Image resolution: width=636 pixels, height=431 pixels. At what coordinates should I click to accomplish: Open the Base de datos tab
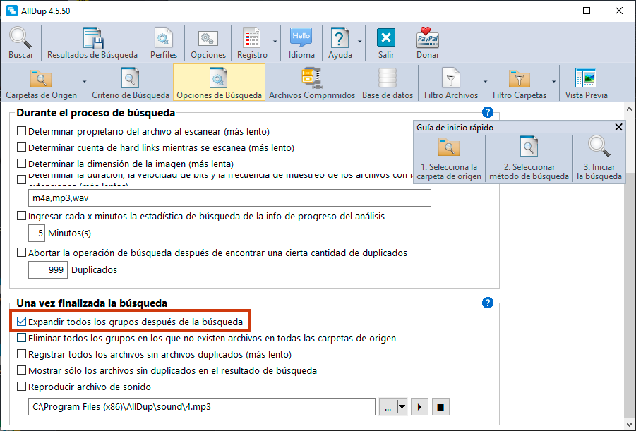tap(388, 83)
